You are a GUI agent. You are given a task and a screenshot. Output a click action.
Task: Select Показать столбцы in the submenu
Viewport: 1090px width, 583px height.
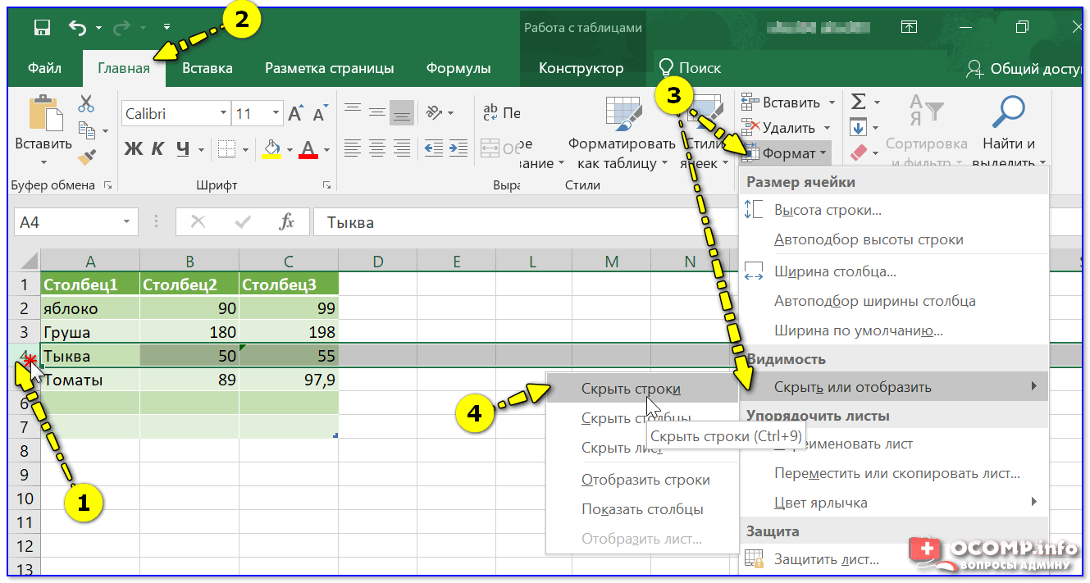pyautogui.click(x=642, y=509)
